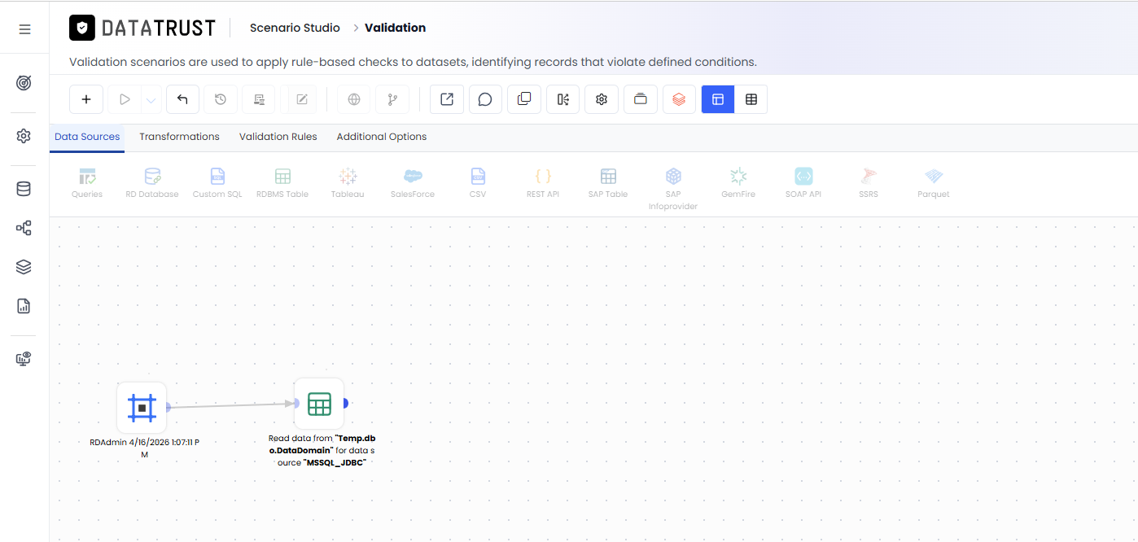Open the hamburger menu
The width and height of the screenshot is (1138, 542).
[x=24, y=29]
